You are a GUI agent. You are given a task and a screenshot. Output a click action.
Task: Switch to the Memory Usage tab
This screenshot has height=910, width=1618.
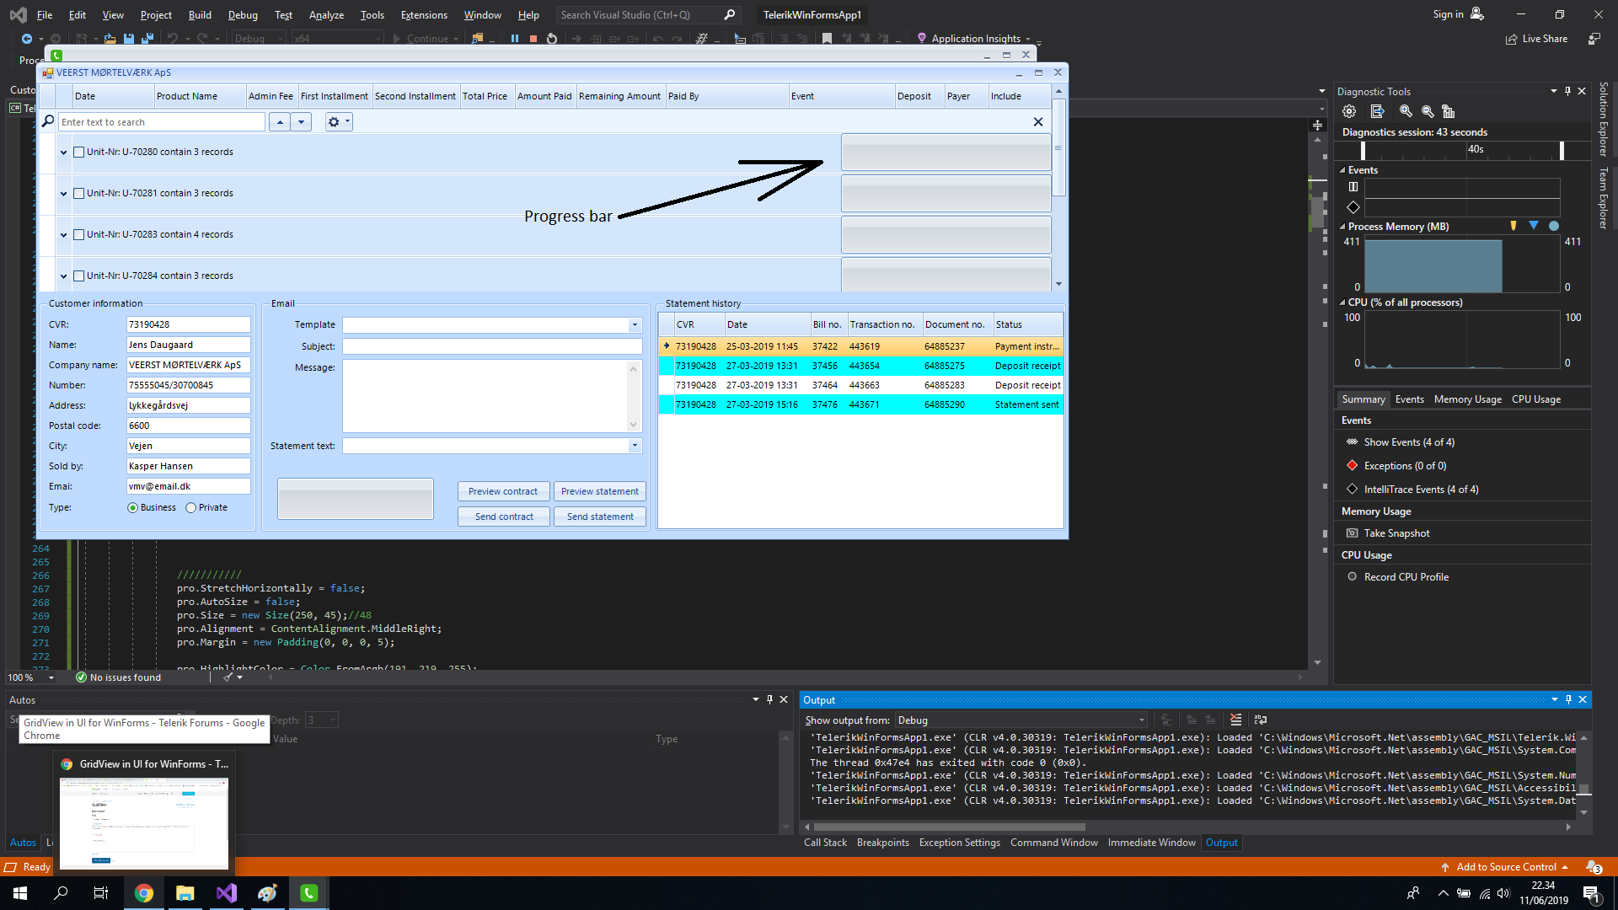pos(1467,399)
